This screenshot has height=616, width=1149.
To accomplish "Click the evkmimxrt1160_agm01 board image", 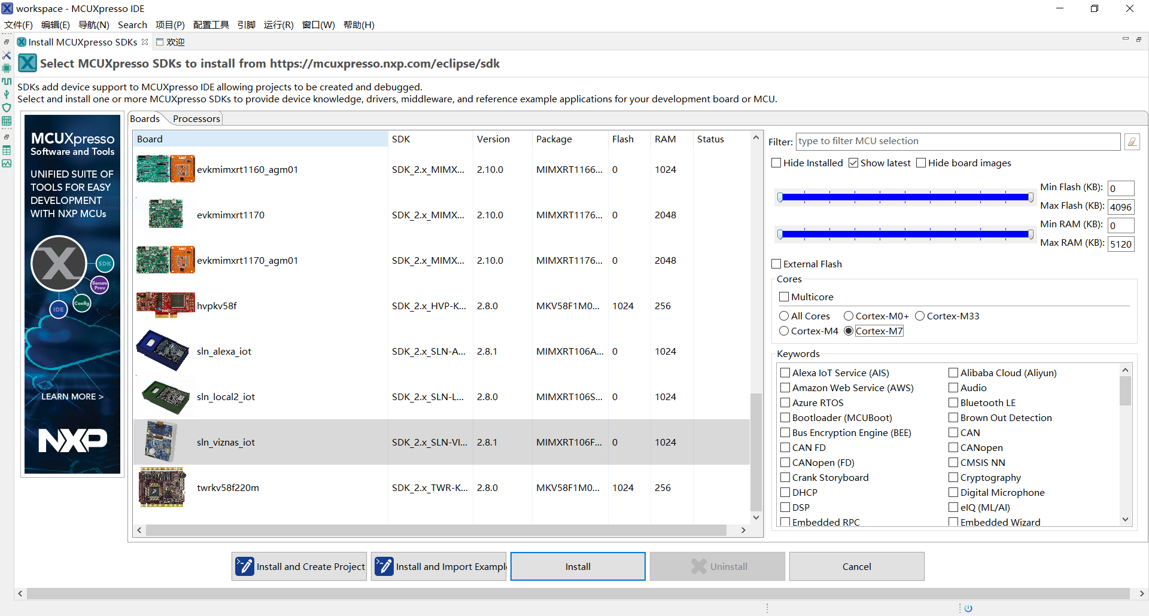I will (x=165, y=169).
